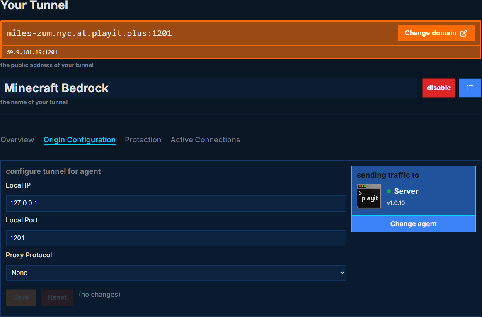
Task: Click the Local IP input field
Action: (176, 203)
